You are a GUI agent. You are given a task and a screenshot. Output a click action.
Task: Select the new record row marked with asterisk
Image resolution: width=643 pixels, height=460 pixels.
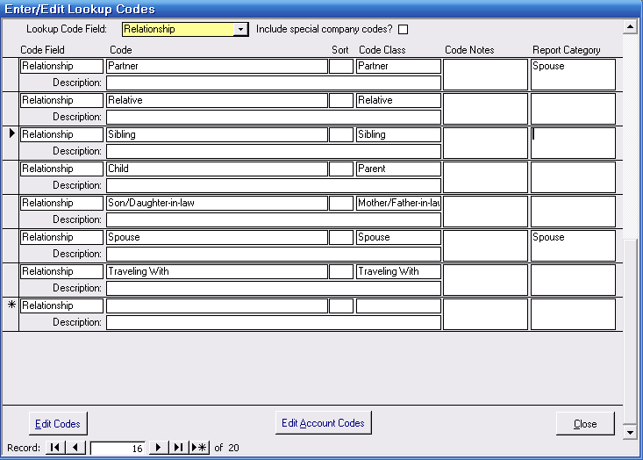tap(11, 306)
